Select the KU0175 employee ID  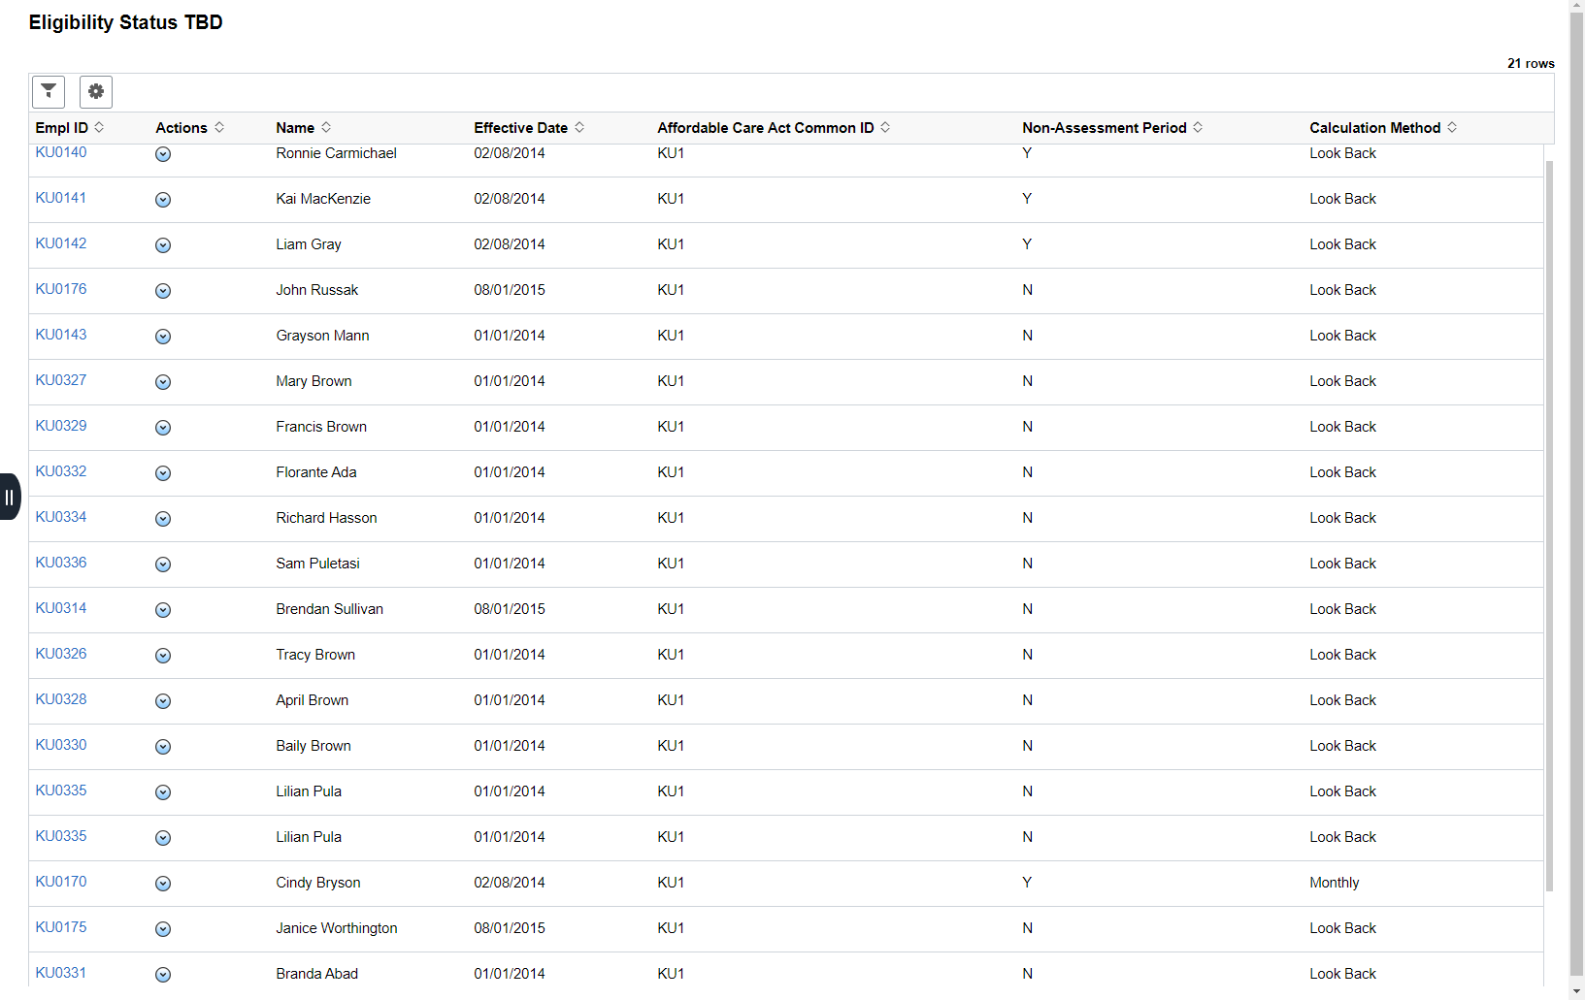(x=61, y=927)
